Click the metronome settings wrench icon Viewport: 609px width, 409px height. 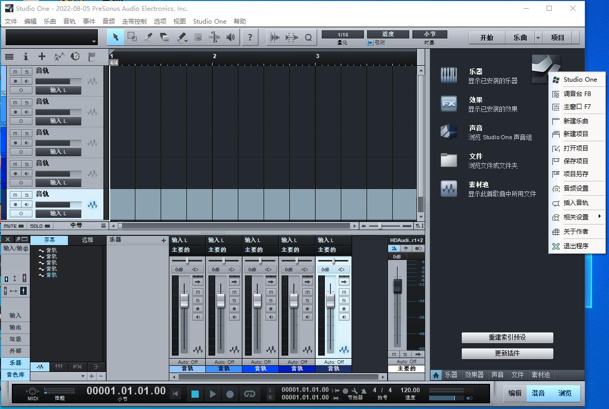coord(354,391)
